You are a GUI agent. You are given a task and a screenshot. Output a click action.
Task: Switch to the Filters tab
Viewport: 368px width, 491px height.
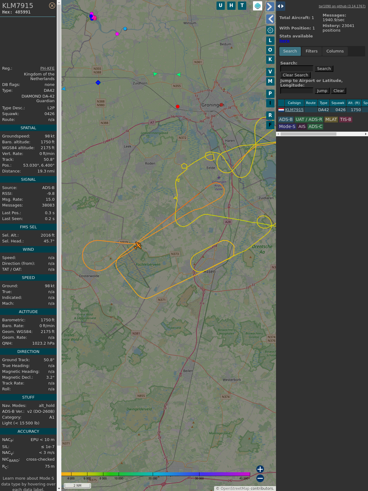coord(312,51)
